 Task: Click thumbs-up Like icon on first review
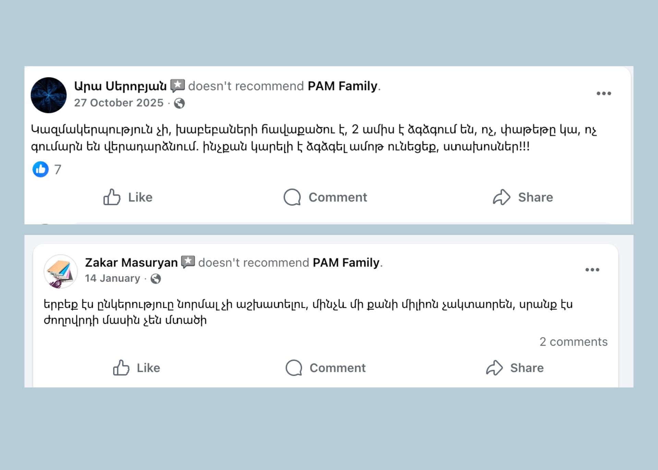[112, 197]
